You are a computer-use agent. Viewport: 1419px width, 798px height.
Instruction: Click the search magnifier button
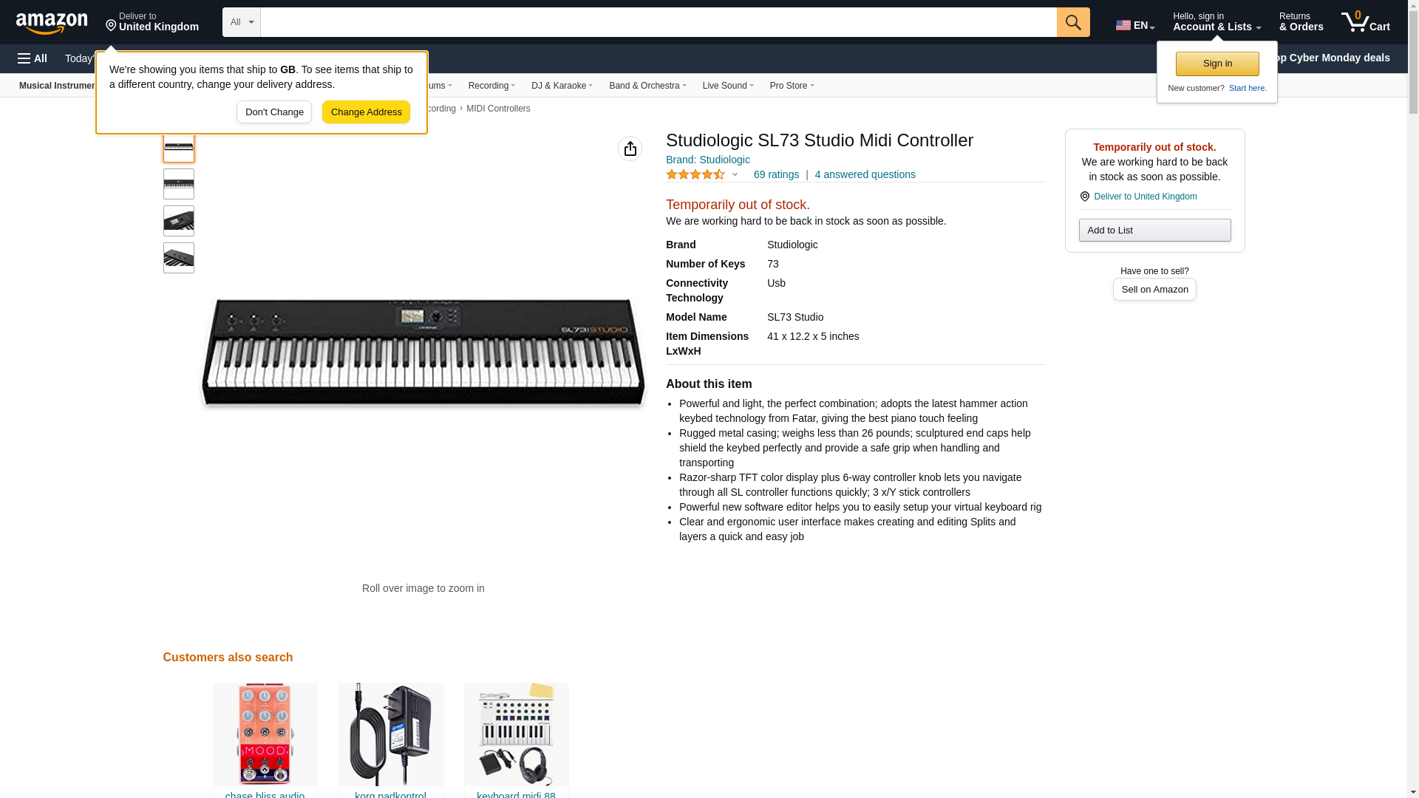[x=1072, y=22]
